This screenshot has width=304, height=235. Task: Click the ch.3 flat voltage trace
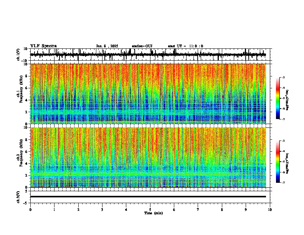[148, 197]
